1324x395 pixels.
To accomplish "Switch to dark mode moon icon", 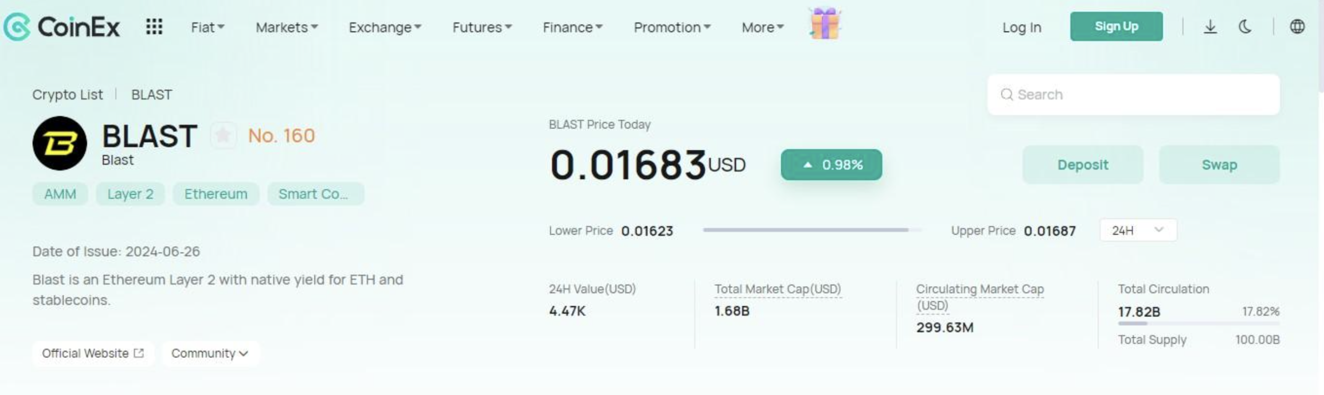I will [x=1245, y=27].
